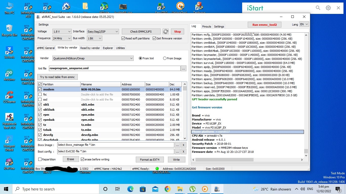
Task: Open HiSuite desktop shortcut
Action: tap(104, 8)
